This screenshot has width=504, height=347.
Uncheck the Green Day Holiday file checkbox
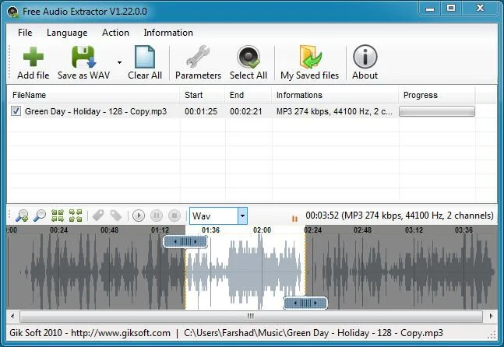pyautogui.click(x=16, y=111)
